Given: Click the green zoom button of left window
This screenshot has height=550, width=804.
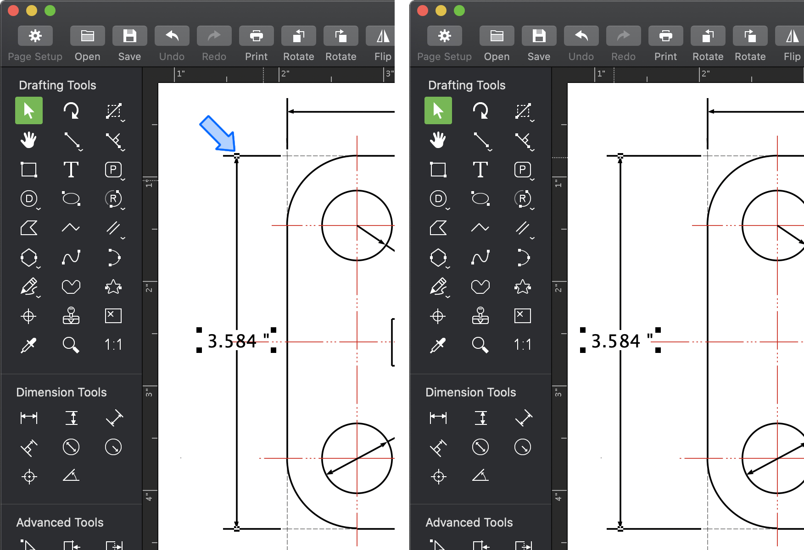Looking at the screenshot, I should (x=50, y=11).
